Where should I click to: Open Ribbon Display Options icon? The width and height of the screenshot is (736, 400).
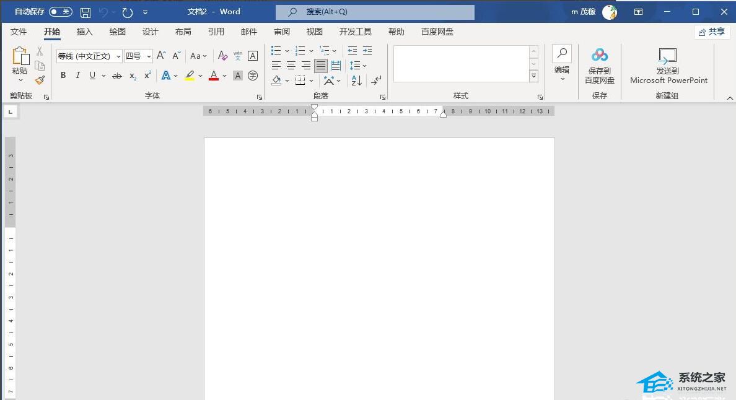pyautogui.click(x=638, y=12)
